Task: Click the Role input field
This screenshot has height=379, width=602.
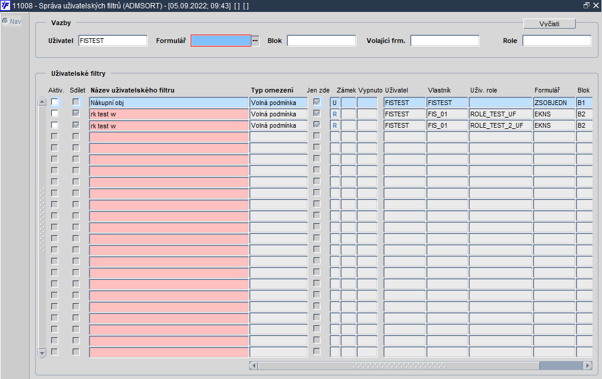Action: 557,41
